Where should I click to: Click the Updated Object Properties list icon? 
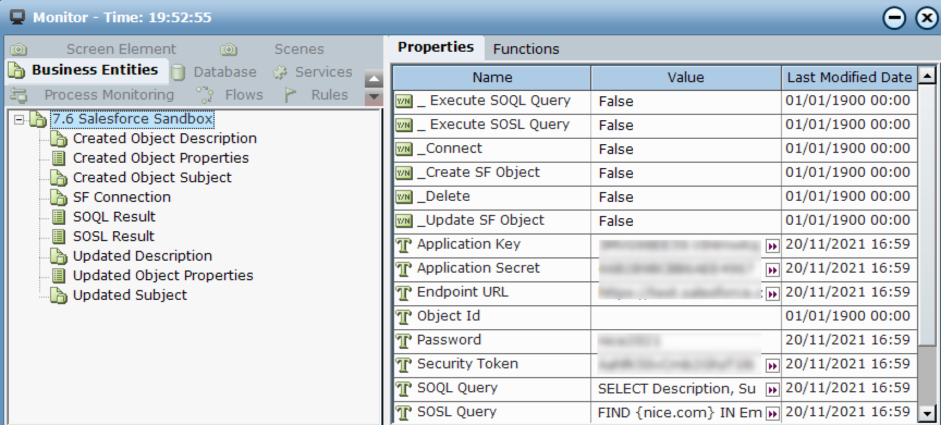(x=58, y=276)
